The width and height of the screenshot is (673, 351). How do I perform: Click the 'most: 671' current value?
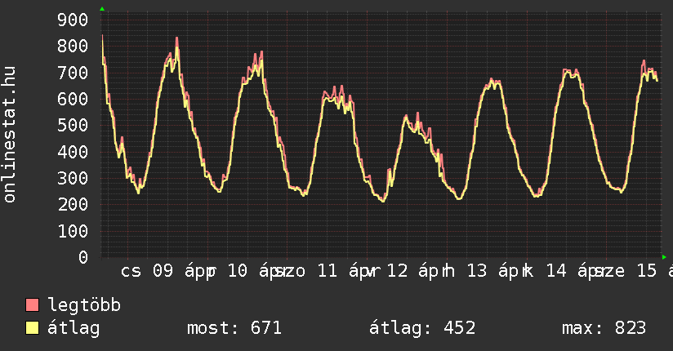click(234, 328)
